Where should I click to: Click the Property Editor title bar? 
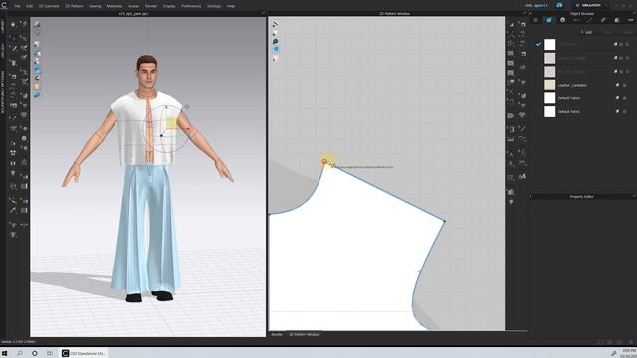(581, 197)
